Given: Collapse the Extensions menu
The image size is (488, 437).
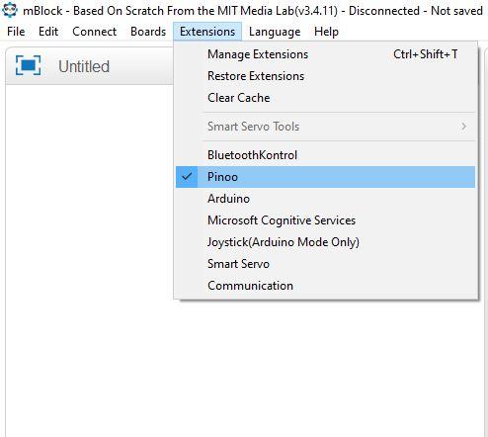Looking at the screenshot, I should (x=207, y=32).
